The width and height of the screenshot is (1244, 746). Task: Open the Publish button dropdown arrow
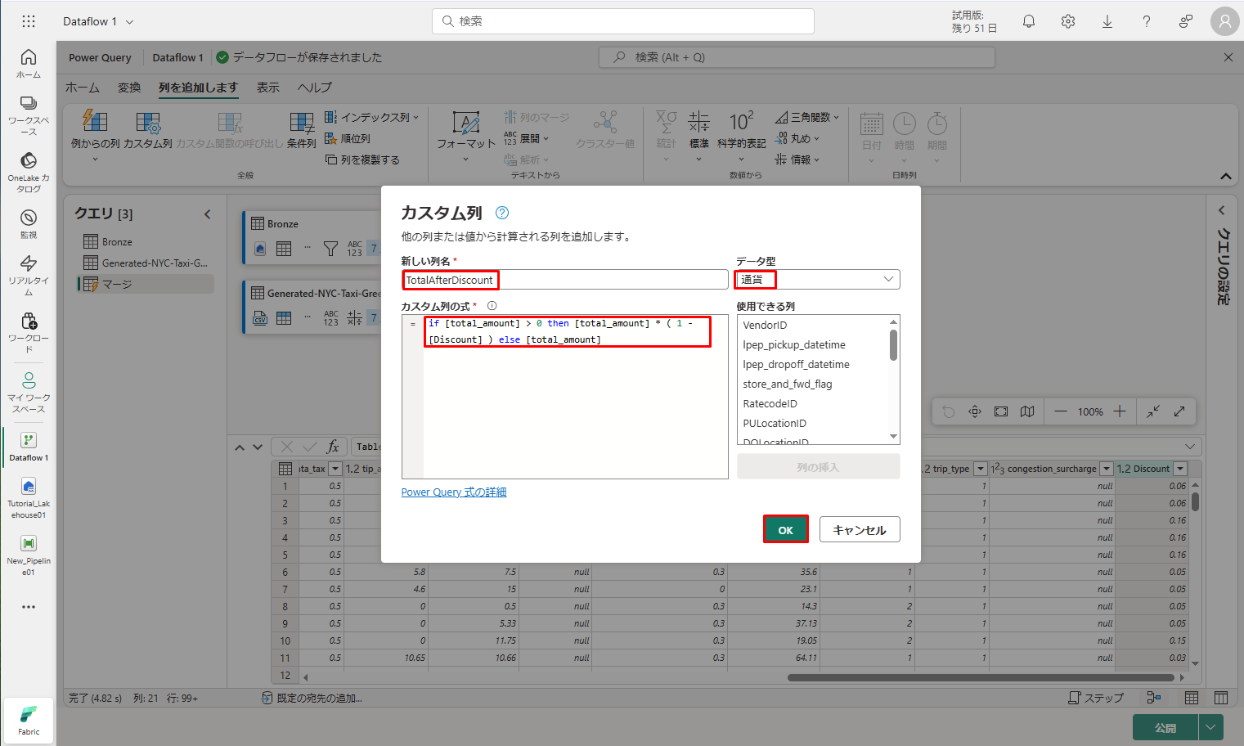(x=1210, y=727)
